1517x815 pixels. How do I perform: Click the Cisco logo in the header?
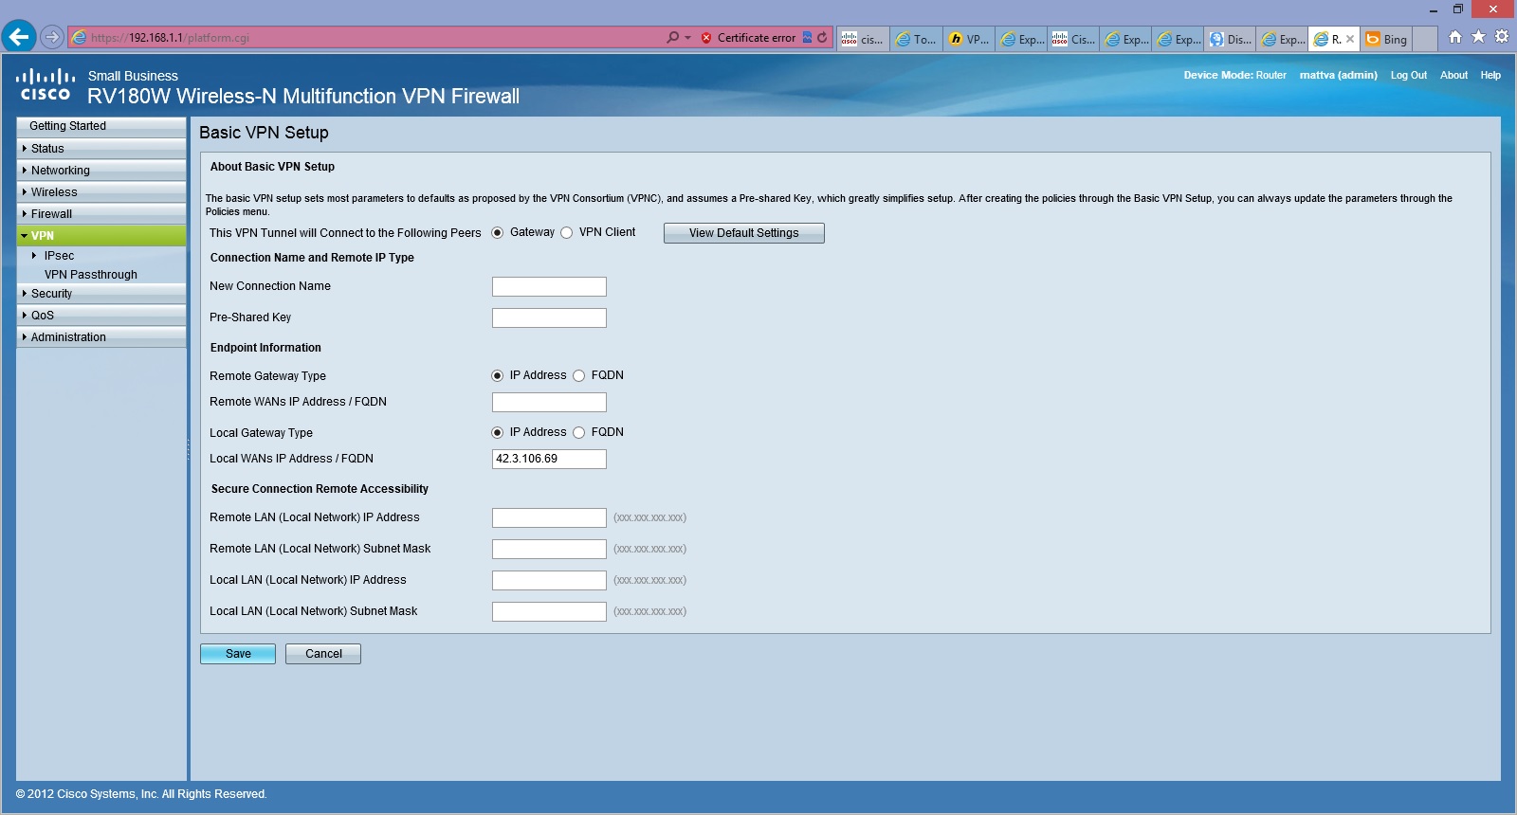tap(46, 83)
